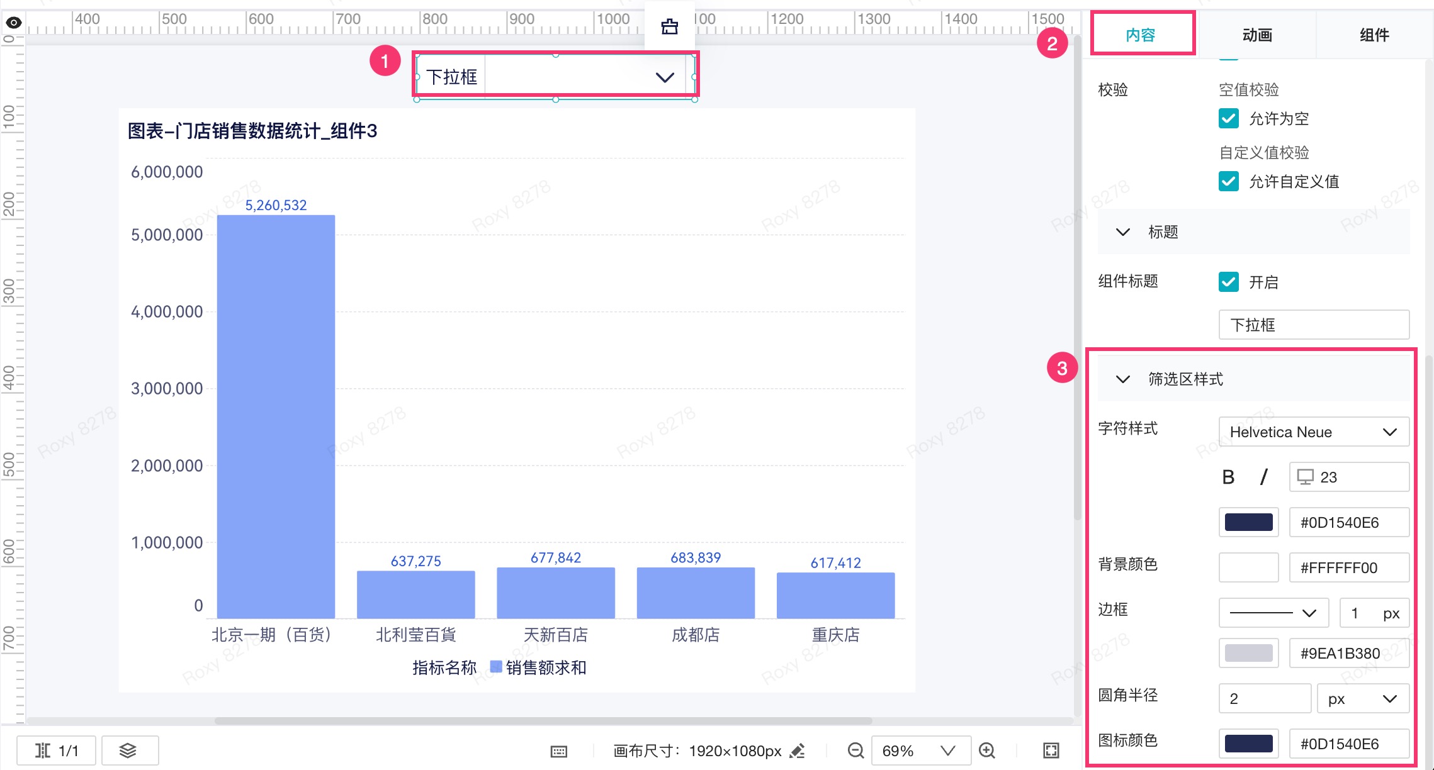Click the fit-to-screen icon

(1051, 750)
